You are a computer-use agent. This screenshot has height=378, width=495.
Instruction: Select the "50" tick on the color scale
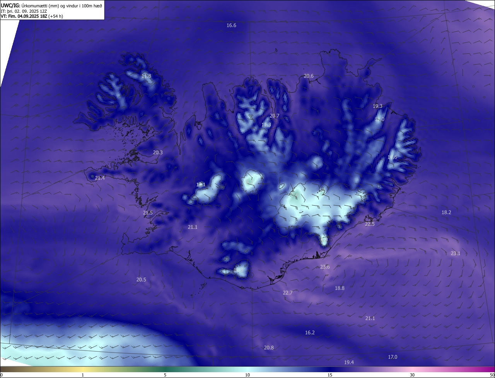(492, 375)
